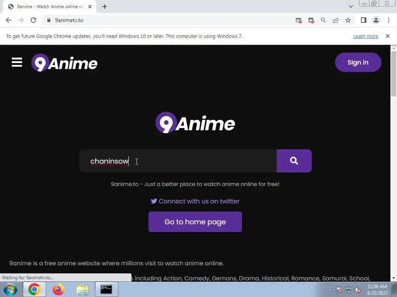
Task: Bookmark this page with the star icon
Action: (348, 20)
